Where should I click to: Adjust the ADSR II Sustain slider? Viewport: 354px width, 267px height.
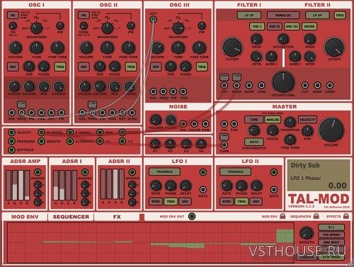click(x=115, y=183)
